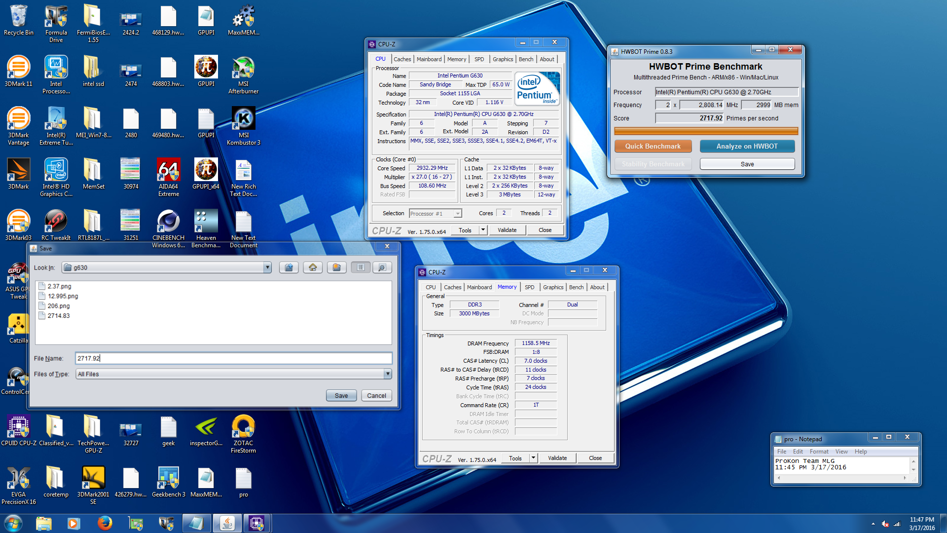
Task: Switch to Caches tab in top CPU-Z
Action: 402,59
